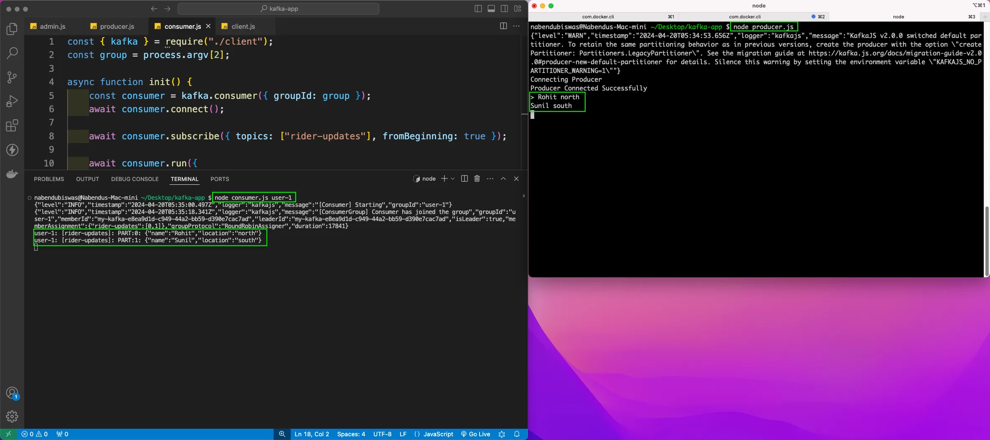The width and height of the screenshot is (990, 440).
Task: Click the editor minimap scrollbar area
Action: [x=525, y=102]
